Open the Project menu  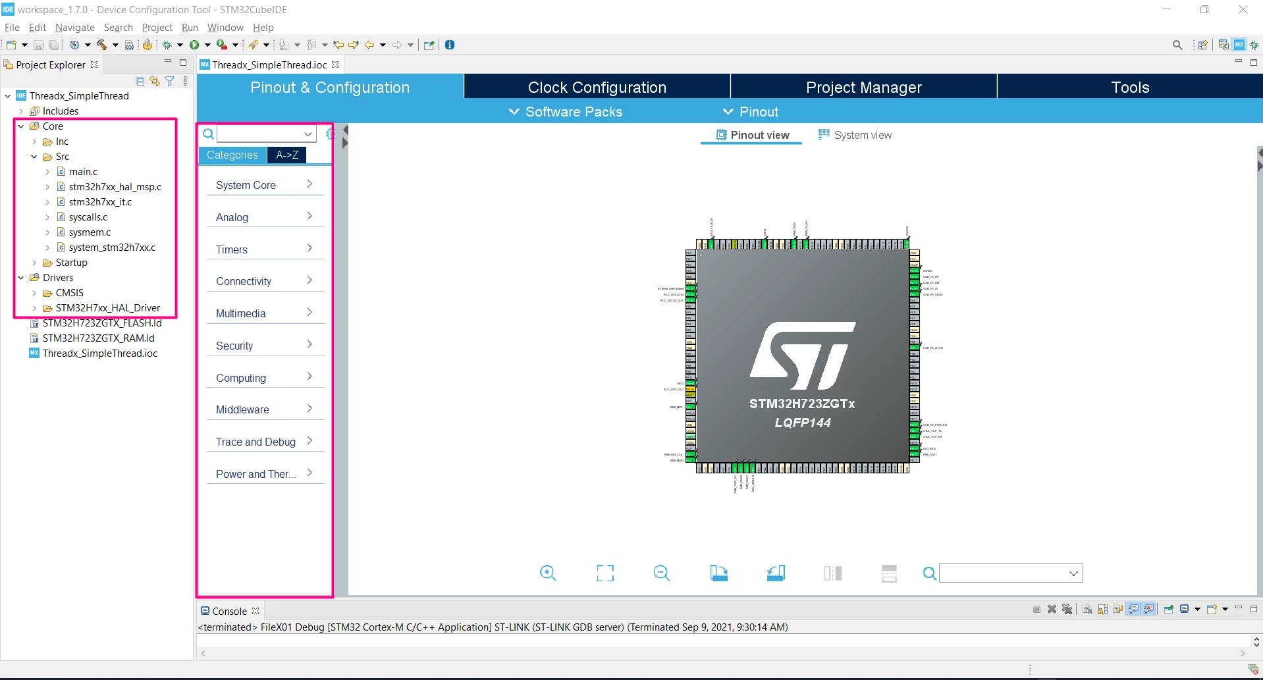tap(157, 28)
